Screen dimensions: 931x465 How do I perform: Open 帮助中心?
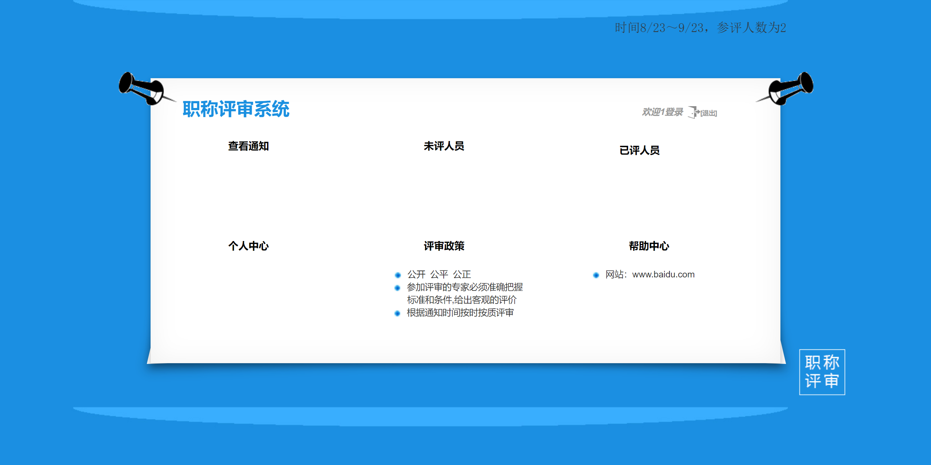(649, 246)
